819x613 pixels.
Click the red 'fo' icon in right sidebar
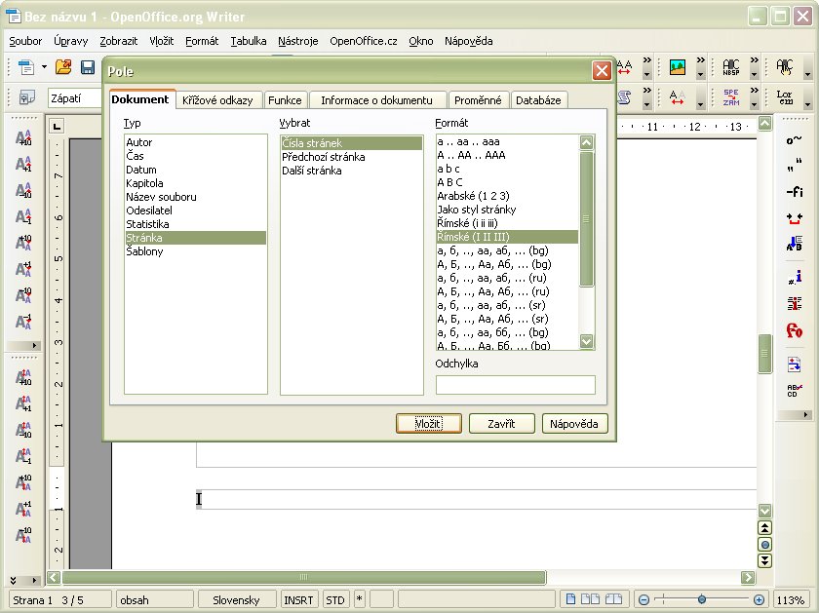[794, 330]
